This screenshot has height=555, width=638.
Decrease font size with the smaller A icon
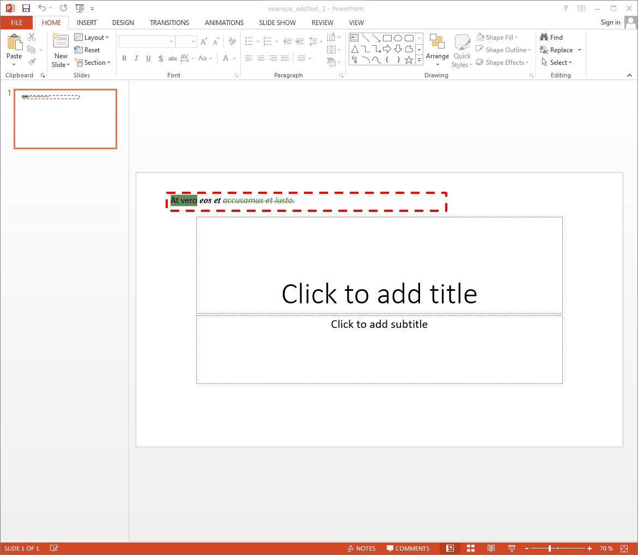(216, 41)
